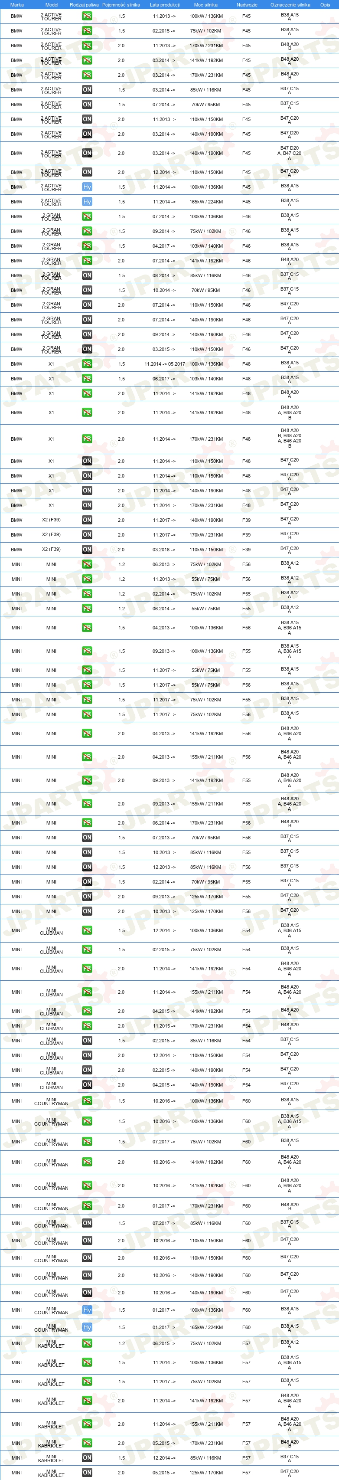Select '103kW / 140KM' power cell in X1 row

coord(206,379)
